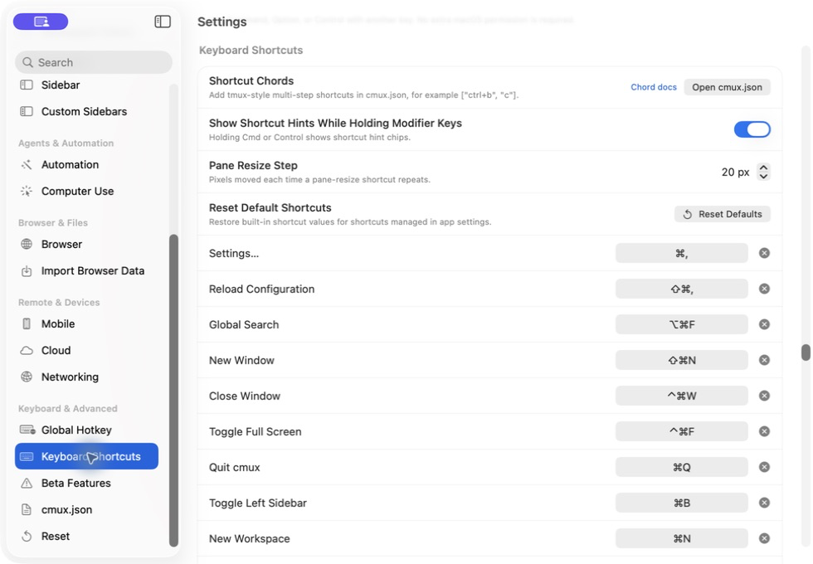
Task: Toggle the sidebar panel icon
Action: click(163, 22)
